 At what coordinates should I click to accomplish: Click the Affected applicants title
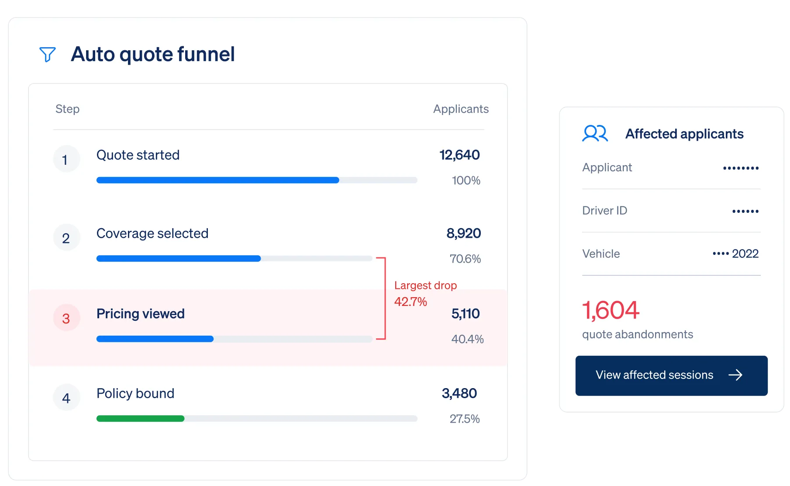tap(684, 134)
